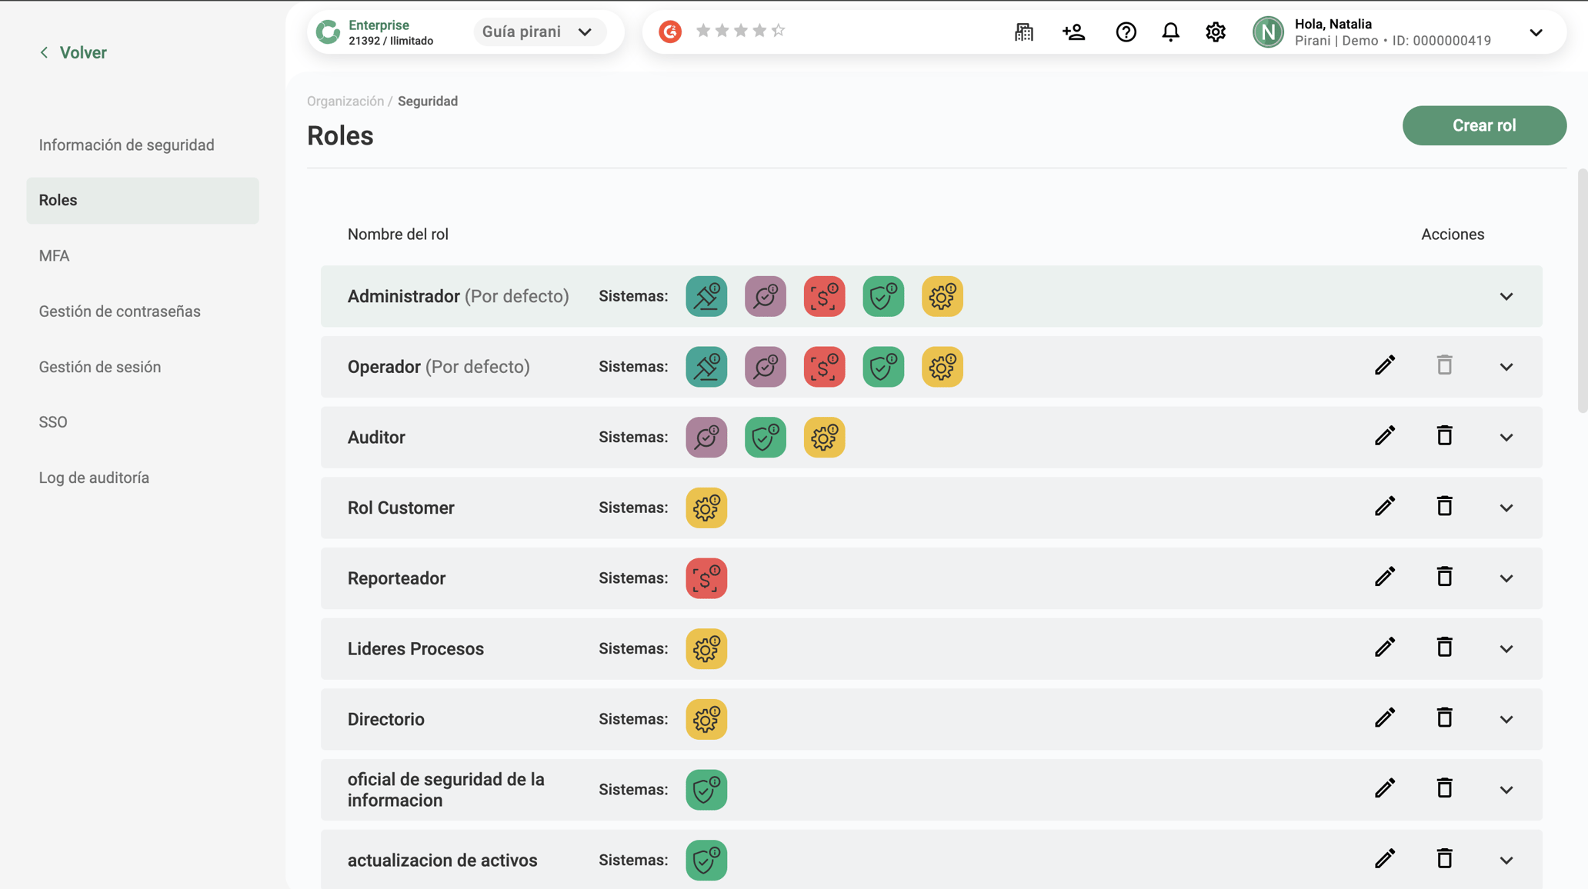
Task: Click the help question mark icon
Action: pos(1126,32)
